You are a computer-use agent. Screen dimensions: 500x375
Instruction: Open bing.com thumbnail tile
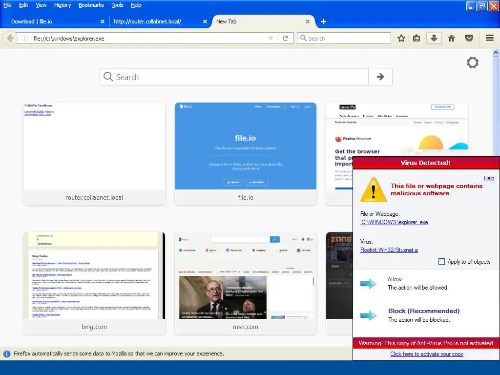(94, 283)
